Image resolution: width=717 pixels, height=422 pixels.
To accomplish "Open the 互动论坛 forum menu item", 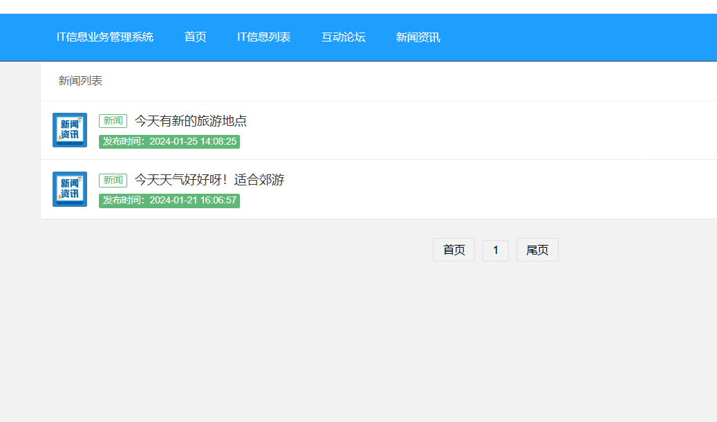I will [343, 37].
